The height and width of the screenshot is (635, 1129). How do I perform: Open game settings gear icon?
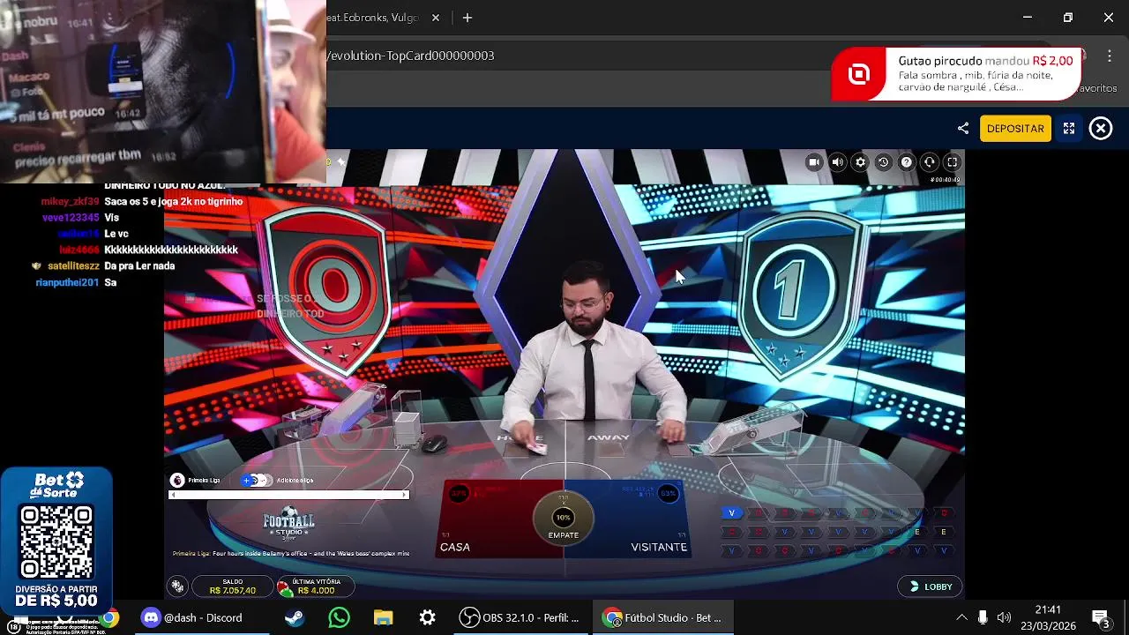[860, 162]
